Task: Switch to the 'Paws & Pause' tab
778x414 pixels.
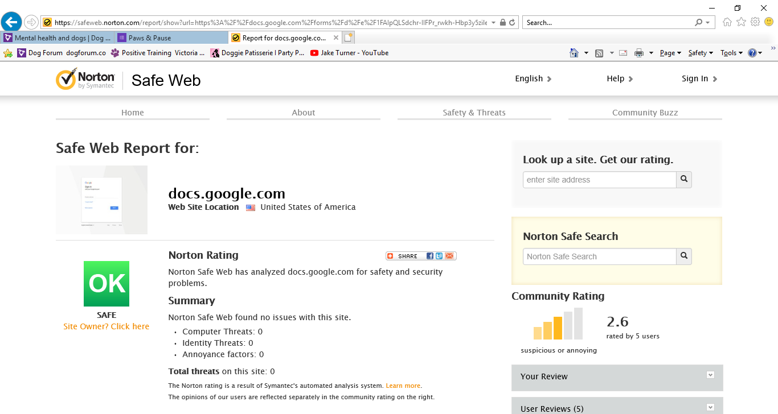Action: click(x=171, y=38)
